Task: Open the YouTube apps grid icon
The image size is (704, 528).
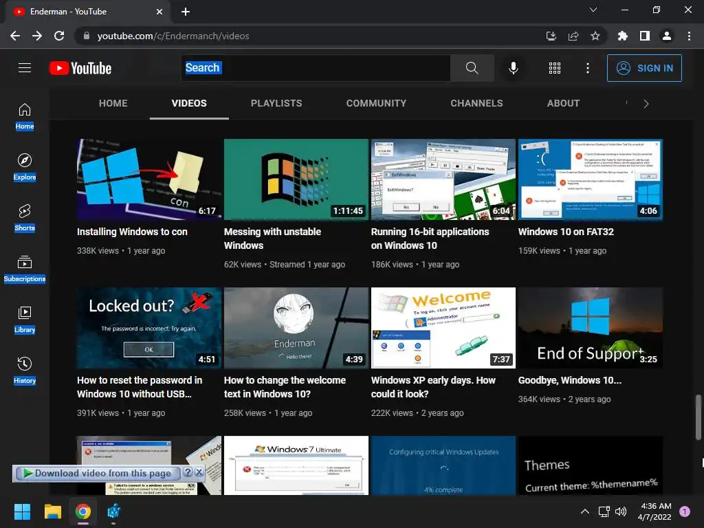Action: (x=555, y=68)
